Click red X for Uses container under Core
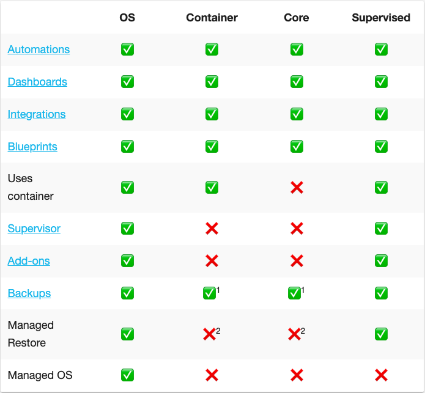The height and width of the screenshot is (393, 425). pos(297,188)
